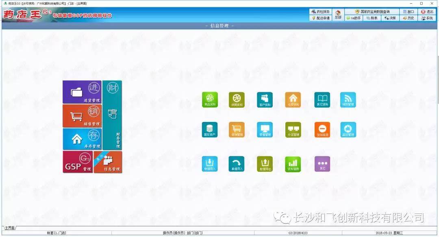Open the orange 销售管理 cart tile
The image size is (439, 237).
point(82,116)
